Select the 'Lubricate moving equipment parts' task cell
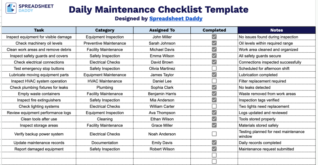The height and width of the screenshot is (165, 318). 39,75
